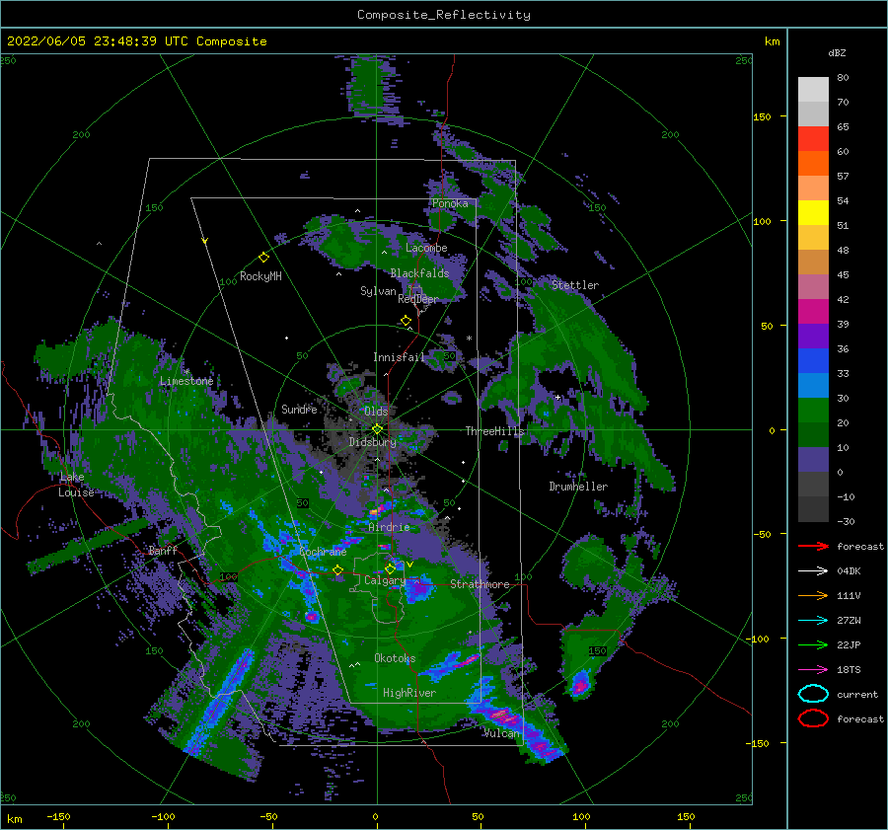
Task: Click the Strathmore city label
Action: [480, 584]
